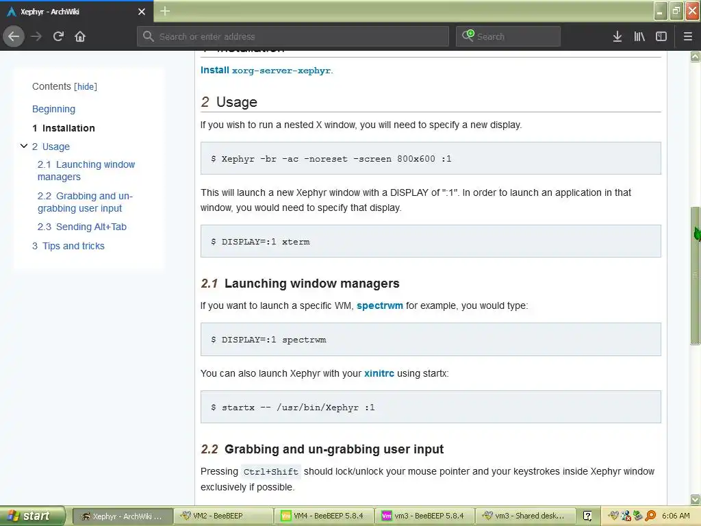Switch to Xephyr - ArchWiki taskbar button
Image resolution: width=701 pixels, height=526 pixels.
pyautogui.click(x=122, y=516)
